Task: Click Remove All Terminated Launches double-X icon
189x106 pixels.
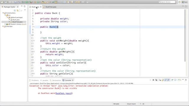Action: coord(156,80)
